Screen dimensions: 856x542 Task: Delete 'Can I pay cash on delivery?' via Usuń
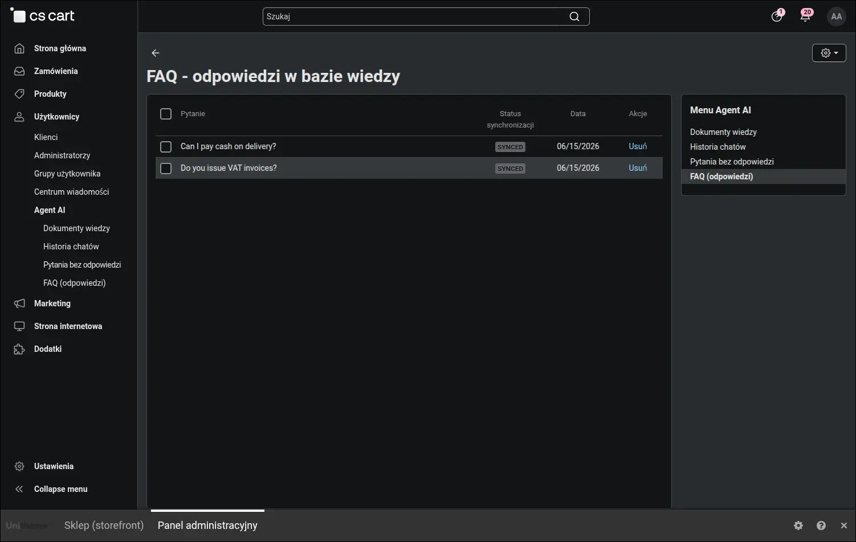pyautogui.click(x=638, y=146)
